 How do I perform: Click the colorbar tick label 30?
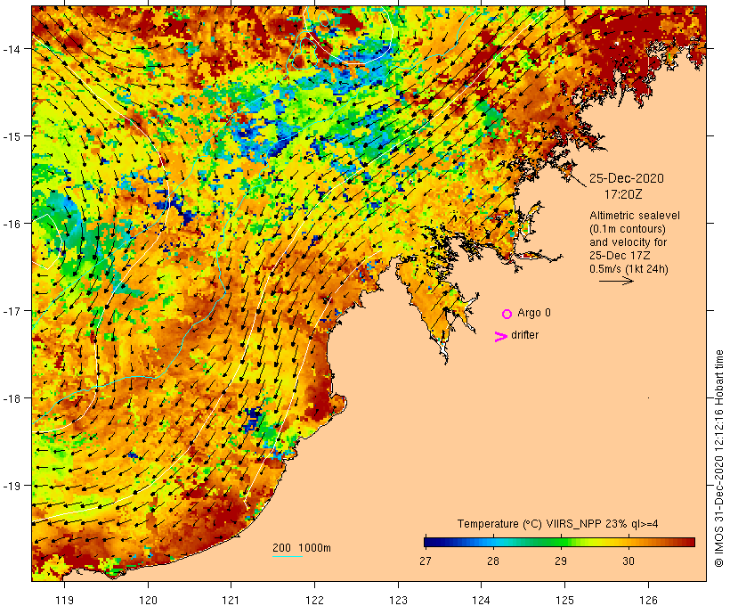click(629, 561)
